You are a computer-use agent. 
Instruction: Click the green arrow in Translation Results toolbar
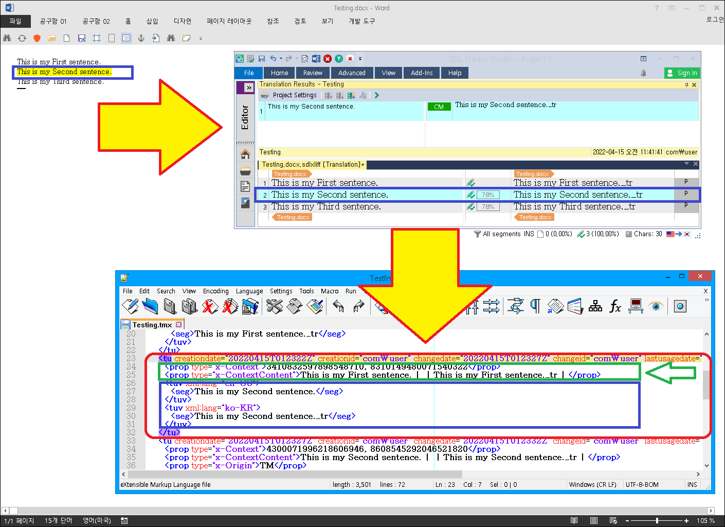[377, 95]
